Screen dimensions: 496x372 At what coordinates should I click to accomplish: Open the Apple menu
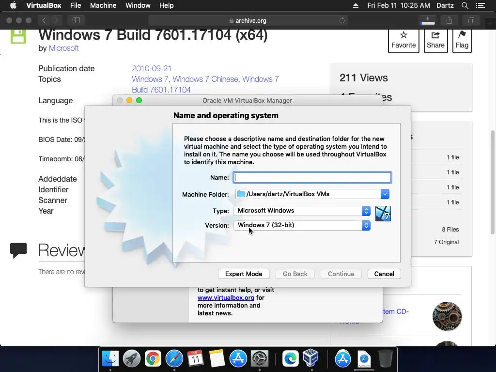(x=13, y=5)
